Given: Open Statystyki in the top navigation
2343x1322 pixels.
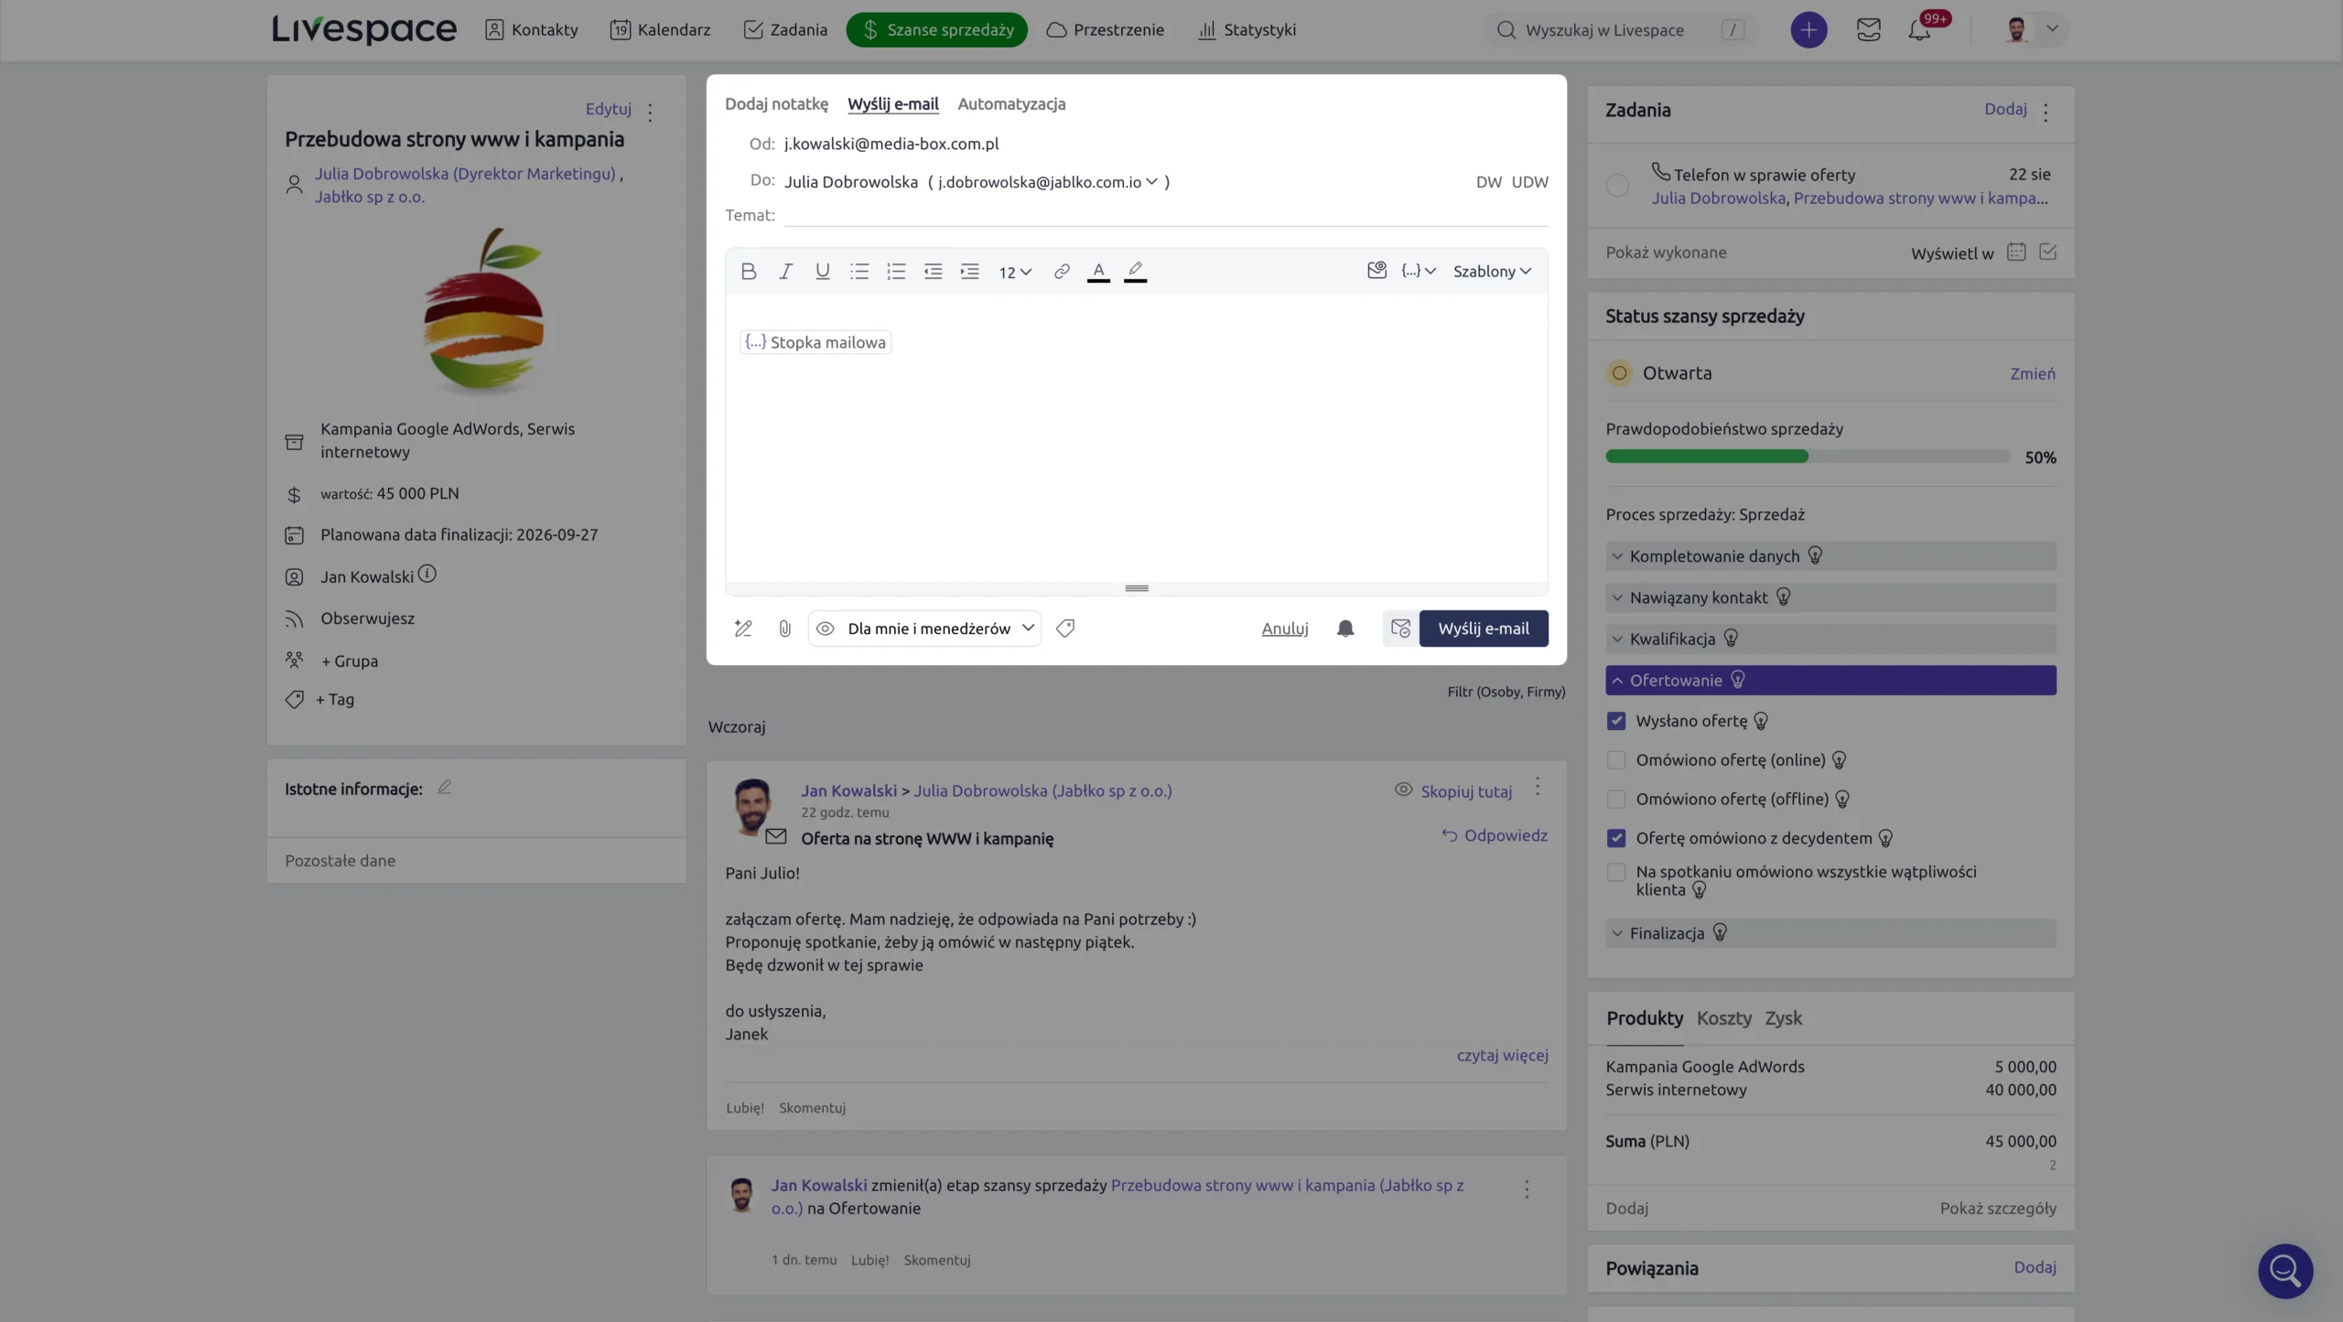Looking at the screenshot, I should tap(1247, 30).
